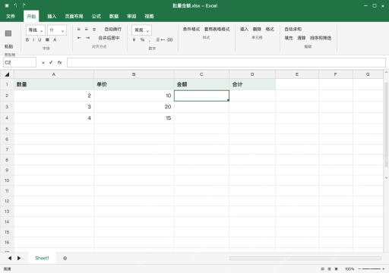This screenshot has width=389, height=273.
Task: Click the Undo arrow in title bar
Action: tap(15, 5)
